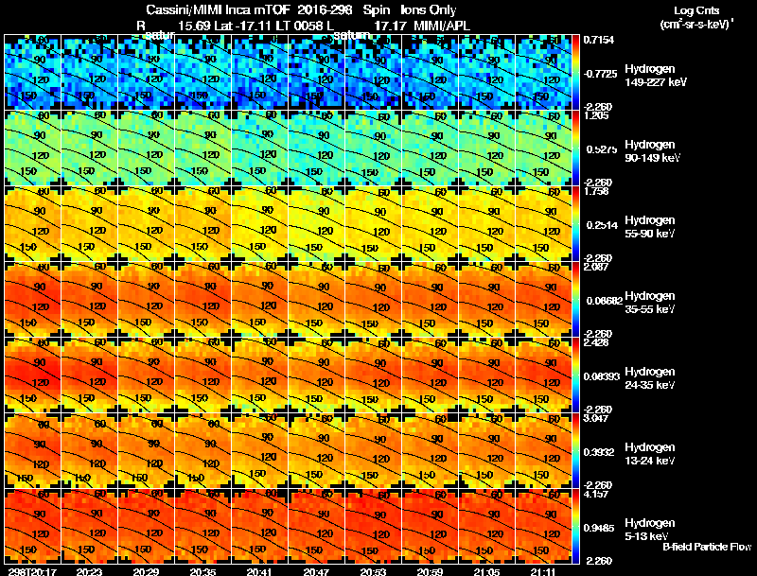Click the '20:47' time axis label
Image resolution: width=757 pixels, height=576 pixels.
pyautogui.click(x=316, y=571)
